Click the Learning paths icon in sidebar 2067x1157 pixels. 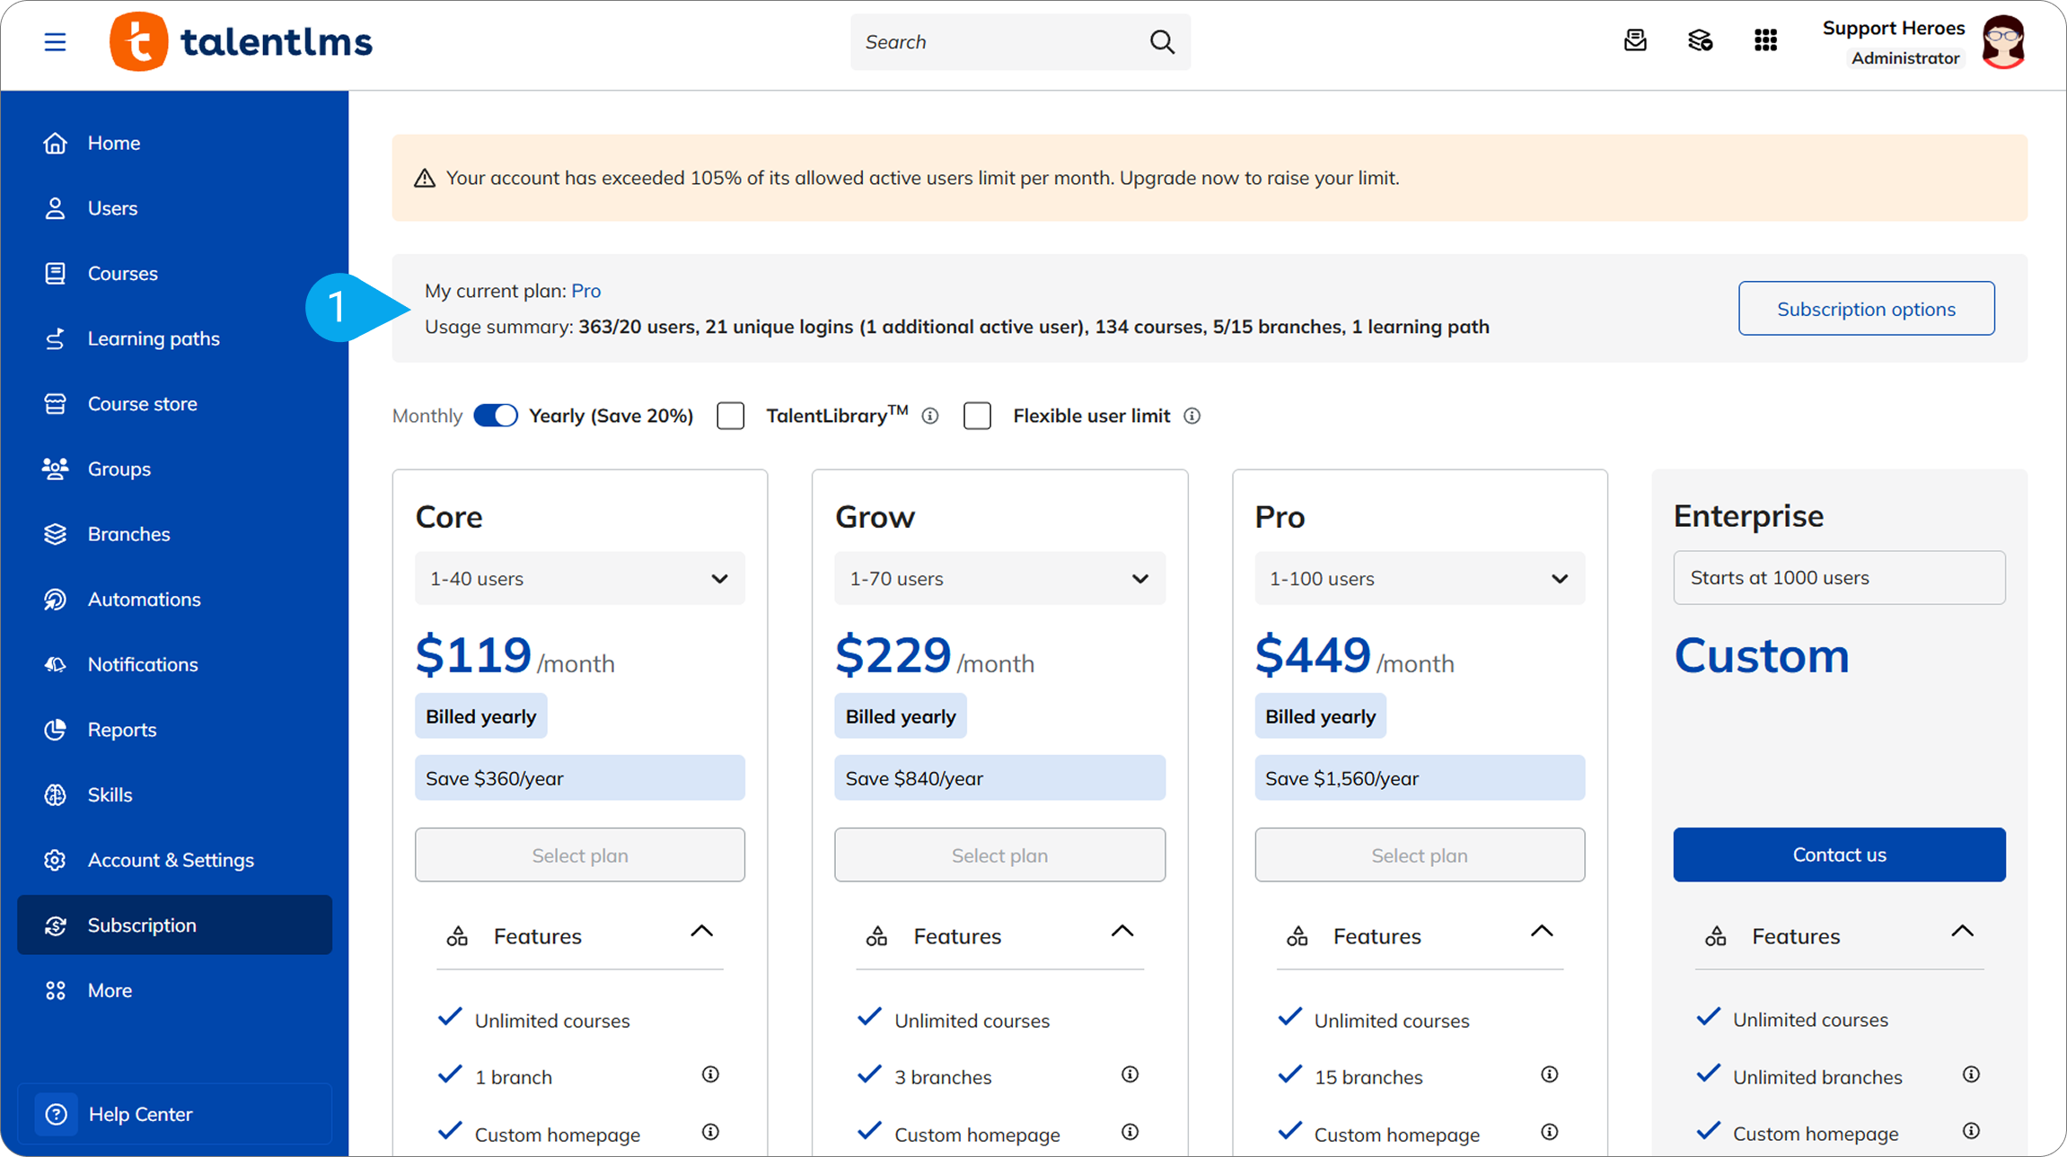tap(55, 338)
